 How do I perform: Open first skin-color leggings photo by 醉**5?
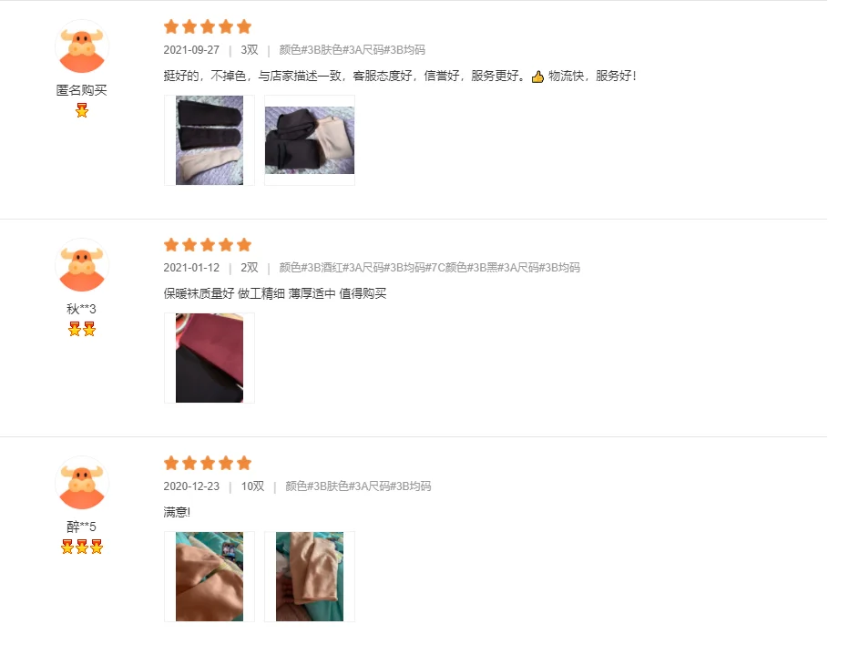pos(210,577)
